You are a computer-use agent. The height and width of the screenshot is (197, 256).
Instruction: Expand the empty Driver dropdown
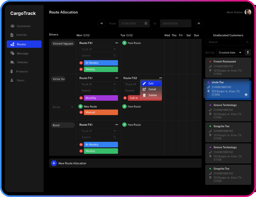point(63,107)
